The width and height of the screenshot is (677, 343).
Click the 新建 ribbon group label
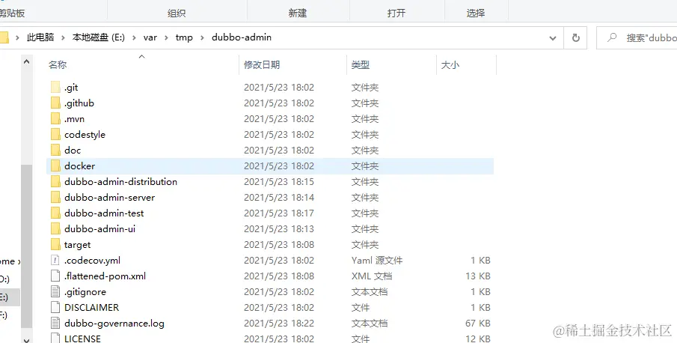click(298, 13)
